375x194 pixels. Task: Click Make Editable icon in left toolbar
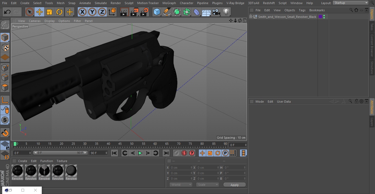(x=5, y=25)
